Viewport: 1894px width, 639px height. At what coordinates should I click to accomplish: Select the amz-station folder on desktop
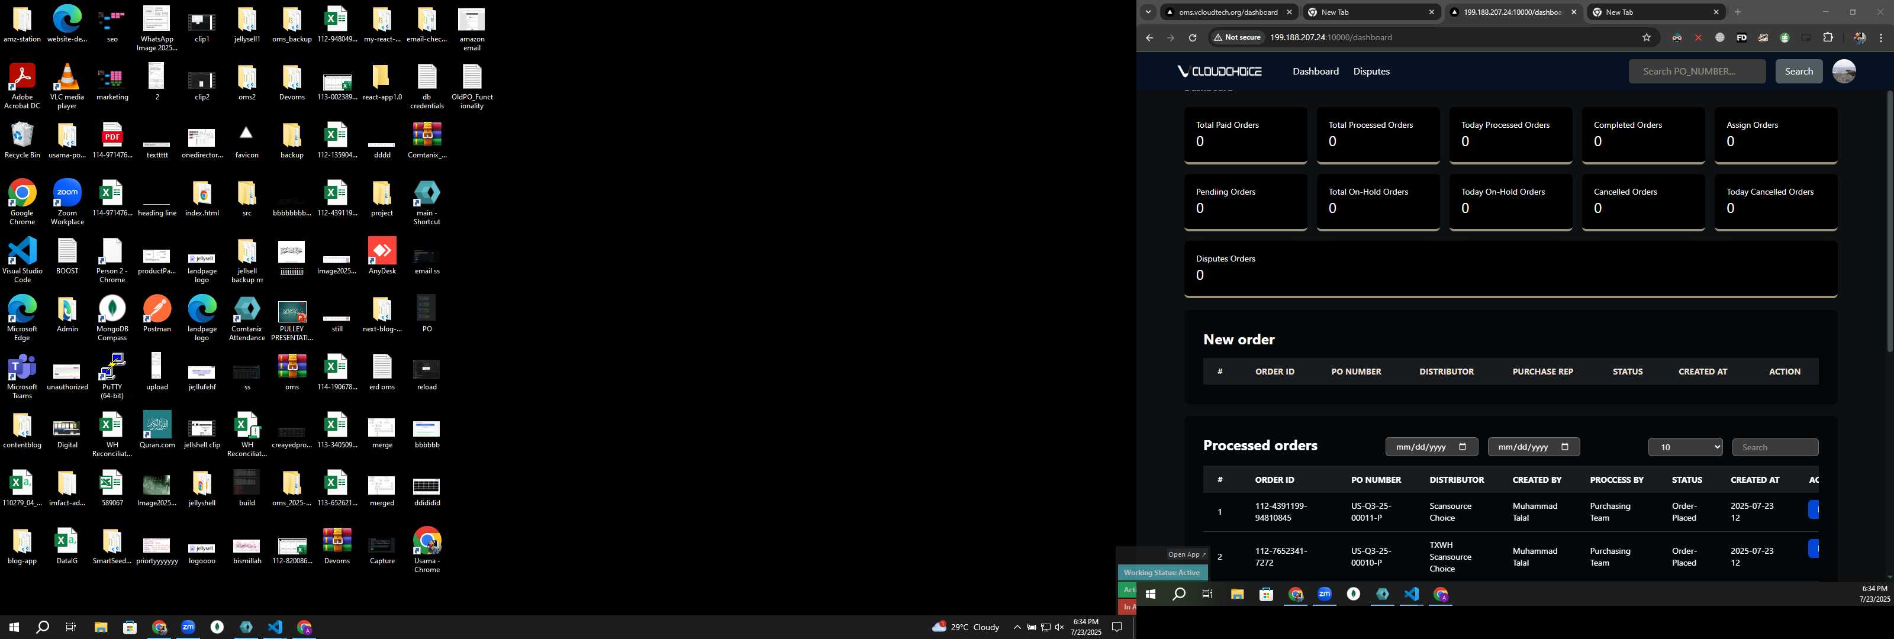[x=22, y=24]
